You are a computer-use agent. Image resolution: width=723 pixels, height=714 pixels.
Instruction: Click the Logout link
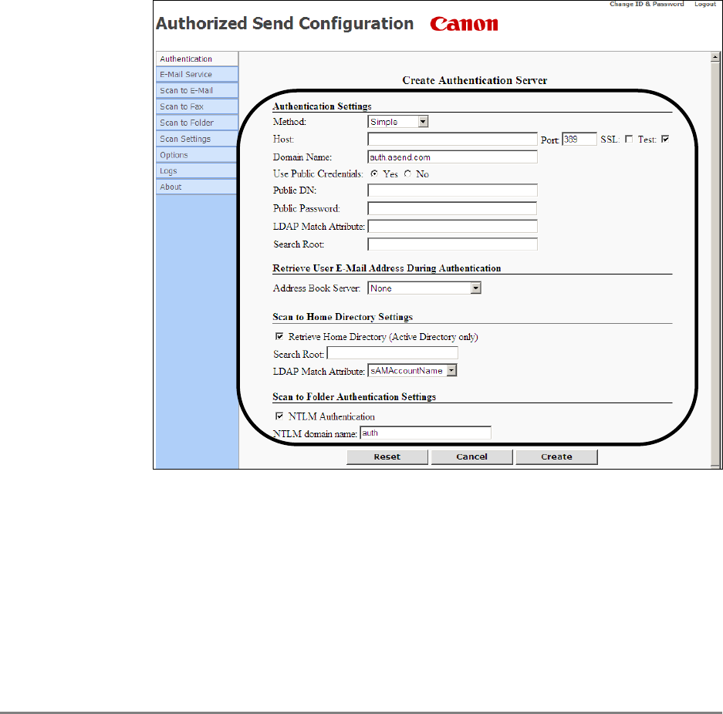tap(705, 4)
